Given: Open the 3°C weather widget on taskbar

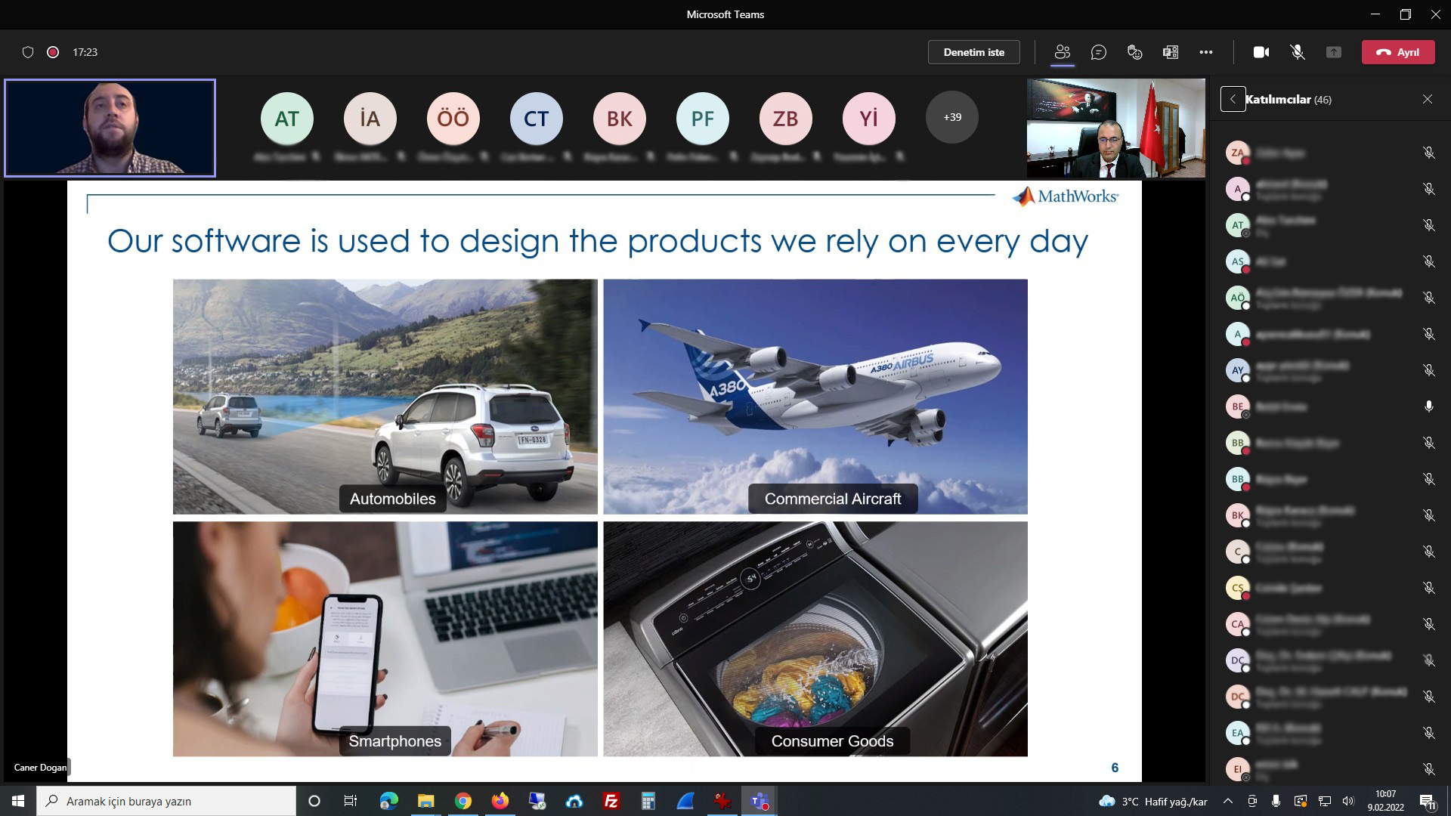Looking at the screenshot, I should coord(1153,801).
